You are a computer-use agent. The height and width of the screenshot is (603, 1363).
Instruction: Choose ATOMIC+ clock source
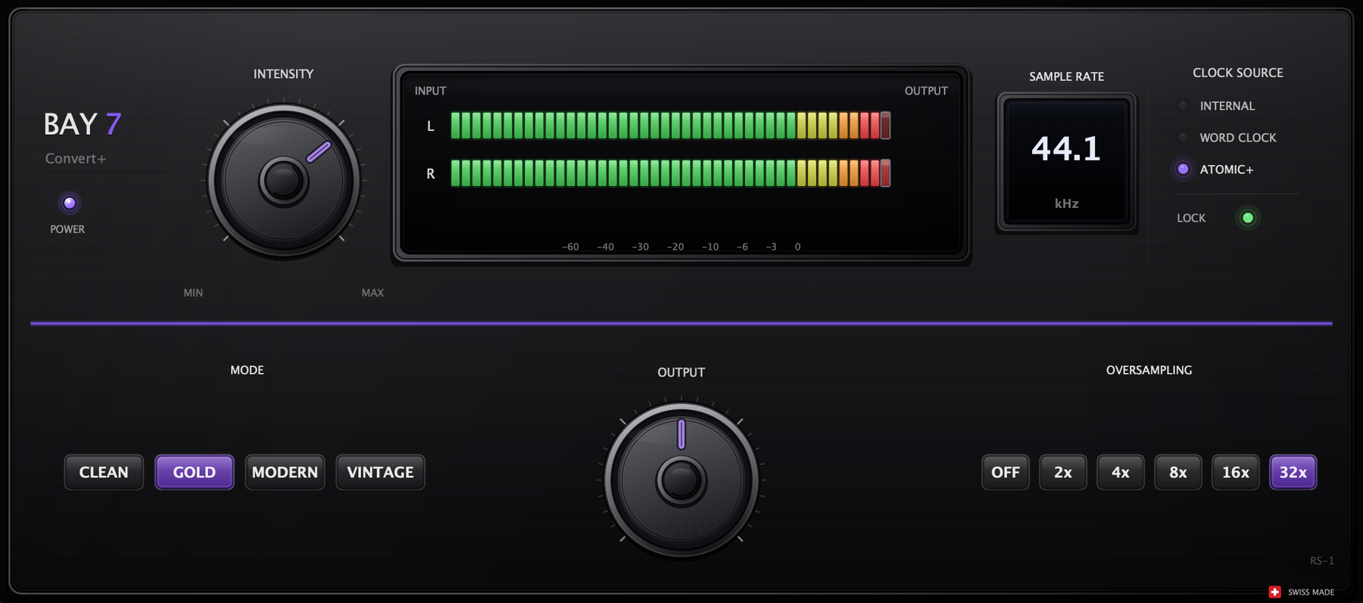(x=1215, y=169)
